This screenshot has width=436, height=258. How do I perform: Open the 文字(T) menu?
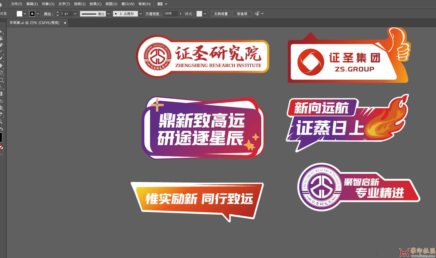(x=64, y=4)
